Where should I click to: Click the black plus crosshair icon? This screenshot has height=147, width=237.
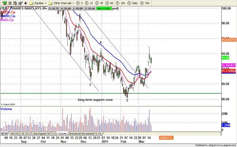[26, 3]
